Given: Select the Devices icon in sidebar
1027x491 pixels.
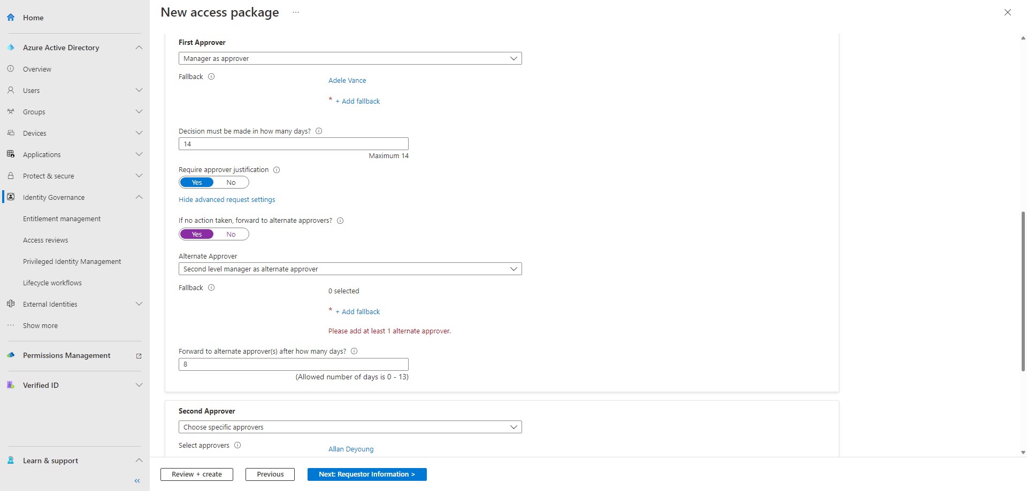Looking at the screenshot, I should click(x=11, y=133).
